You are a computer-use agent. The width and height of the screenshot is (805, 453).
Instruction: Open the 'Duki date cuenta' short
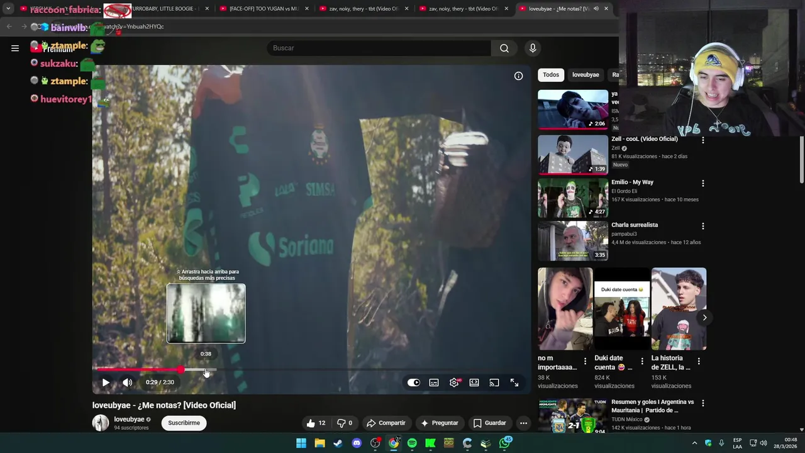[622, 309]
